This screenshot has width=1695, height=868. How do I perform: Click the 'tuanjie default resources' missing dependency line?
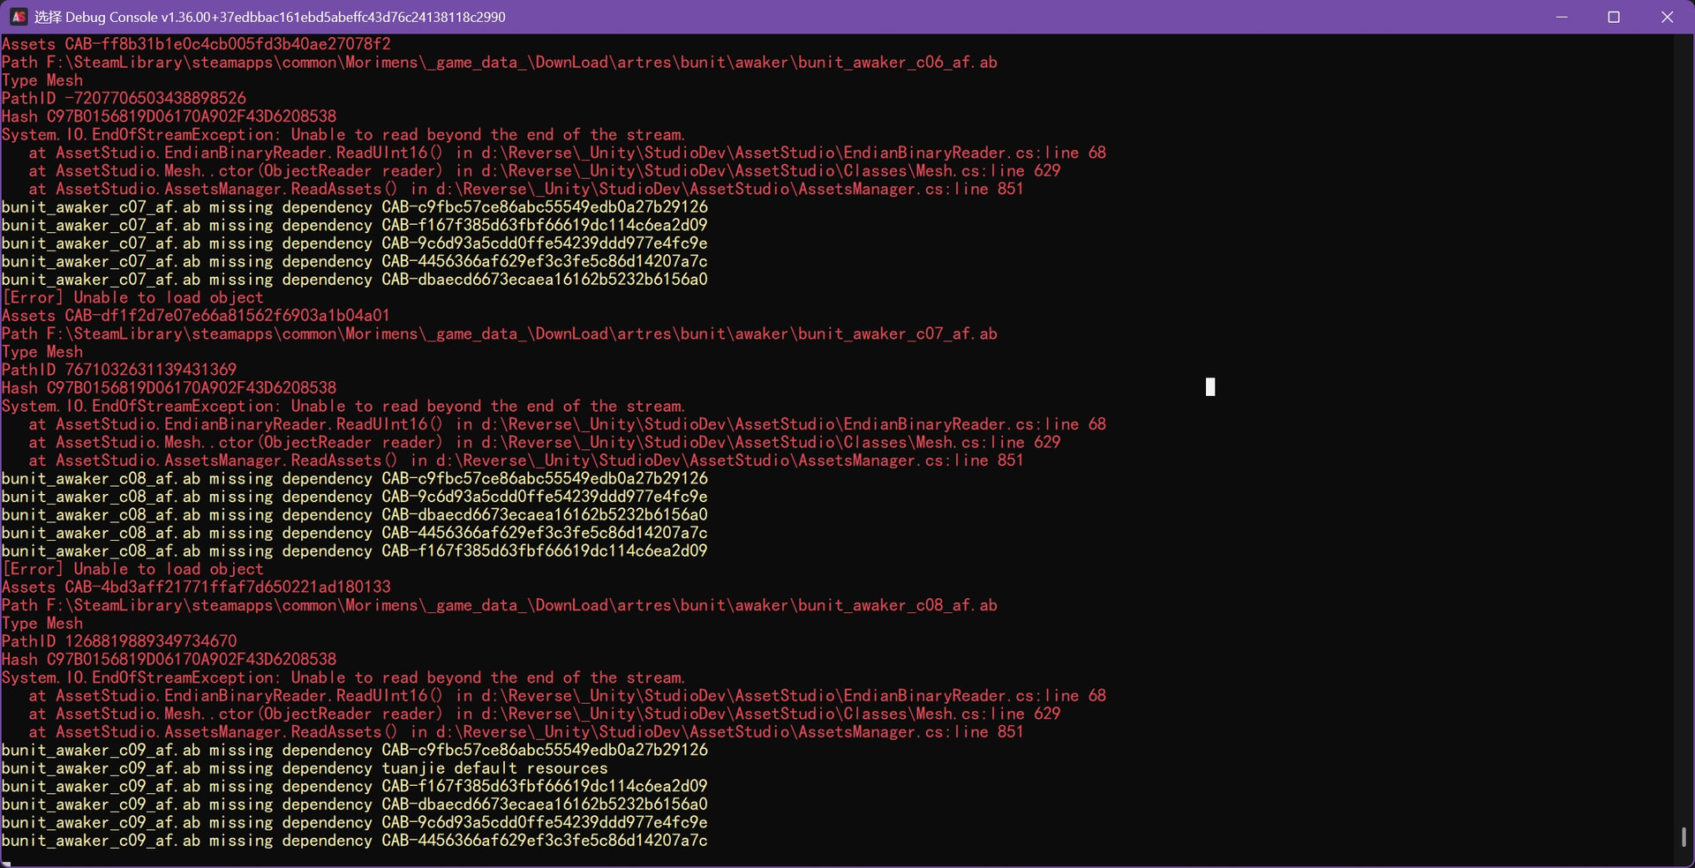(x=305, y=768)
